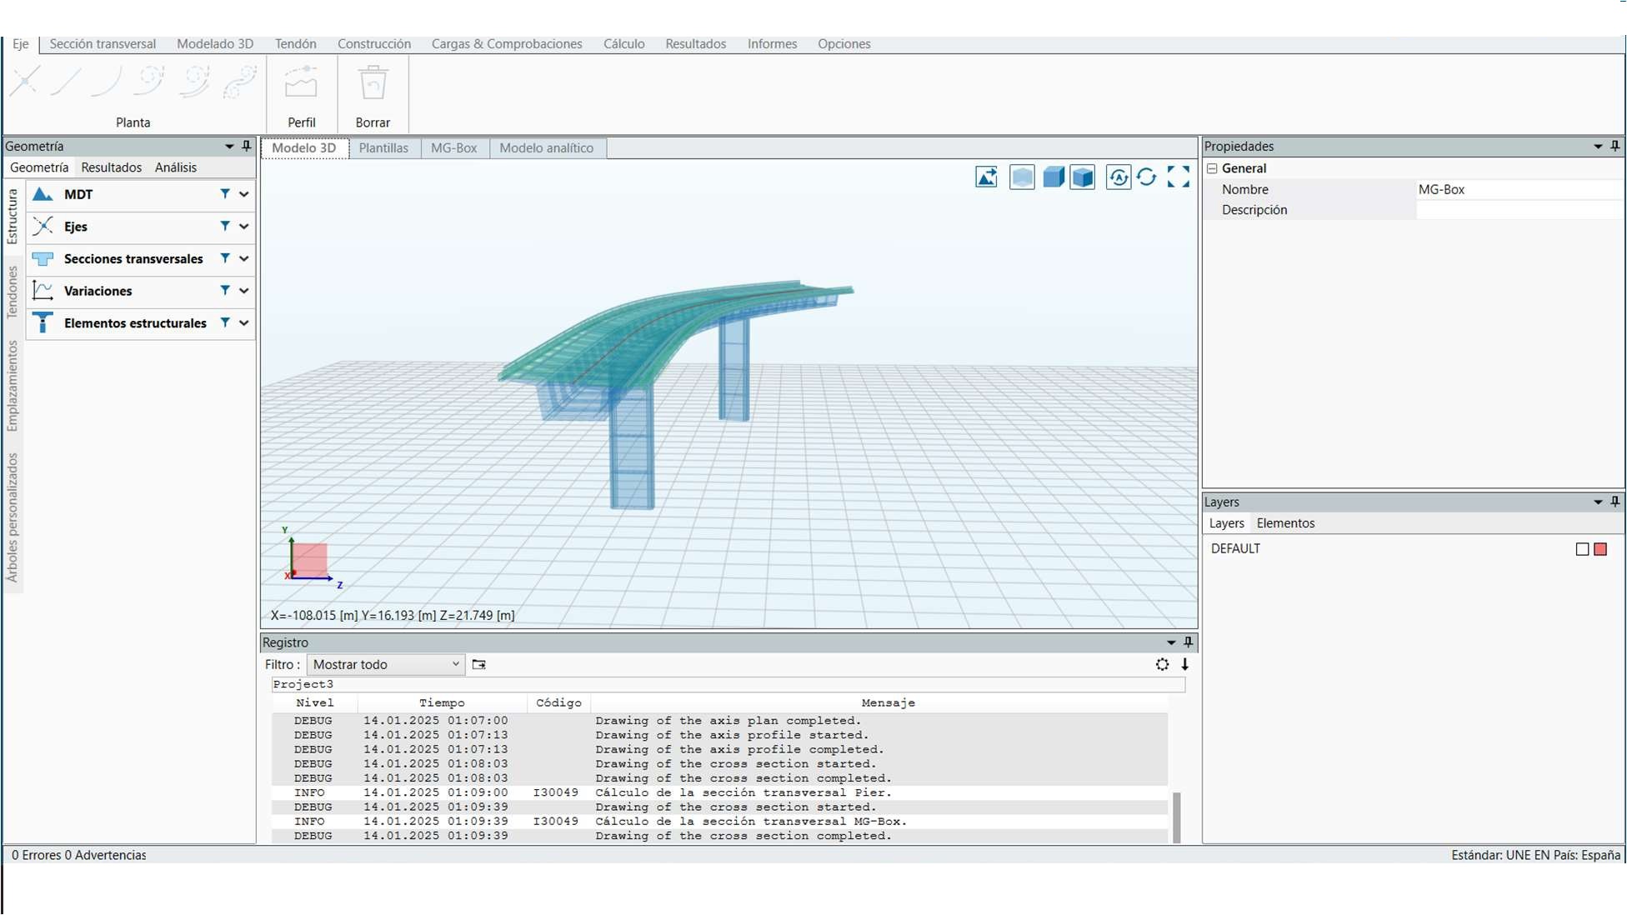Click the red color swatch of DEFAULT layer
1627x915 pixels.
[x=1600, y=549]
